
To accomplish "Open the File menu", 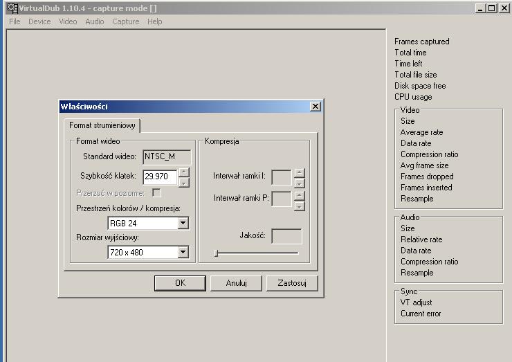I will click(x=15, y=21).
